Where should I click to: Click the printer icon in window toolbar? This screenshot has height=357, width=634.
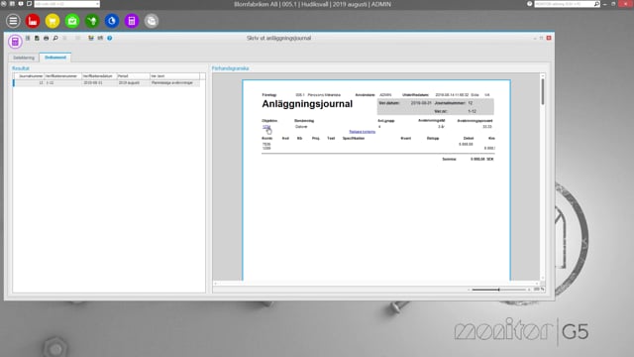point(47,38)
